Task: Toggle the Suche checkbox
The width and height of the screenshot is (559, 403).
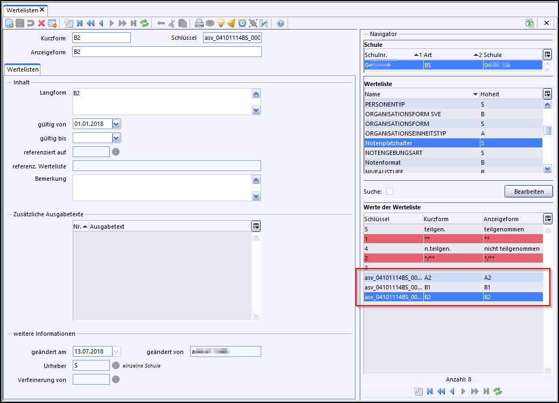Action: pos(389,192)
